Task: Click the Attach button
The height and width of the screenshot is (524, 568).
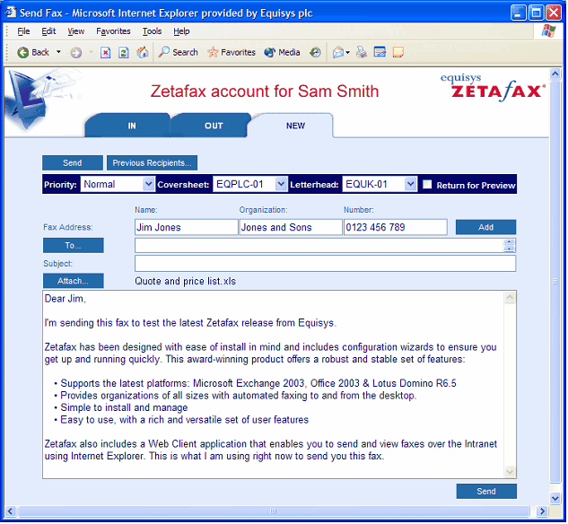Action: point(73,282)
